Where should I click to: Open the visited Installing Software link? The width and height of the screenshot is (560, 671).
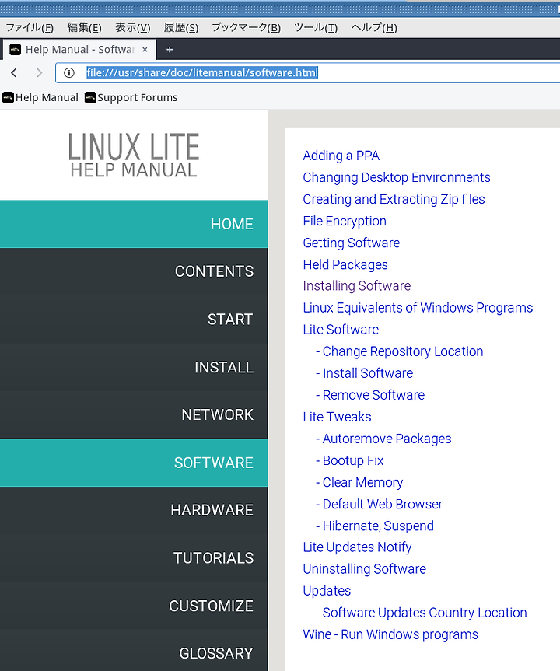(357, 286)
